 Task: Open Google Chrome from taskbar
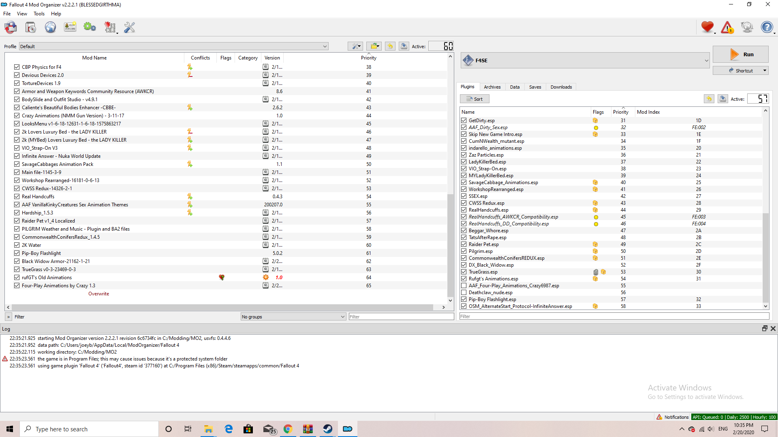click(x=288, y=429)
